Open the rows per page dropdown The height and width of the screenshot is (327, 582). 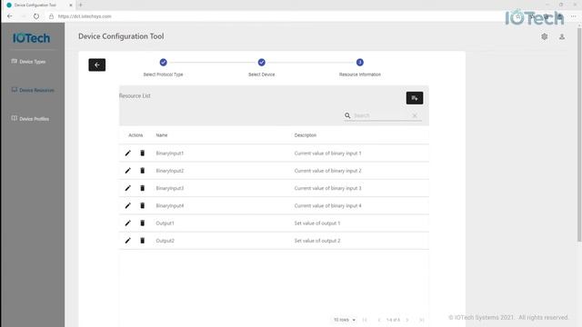345,320
